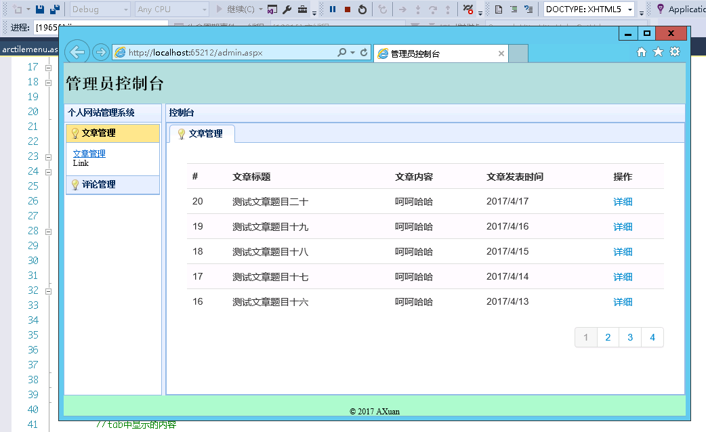The width and height of the screenshot is (706, 432).
Task: Go forward with browser forward arrow
Action: coord(101,52)
